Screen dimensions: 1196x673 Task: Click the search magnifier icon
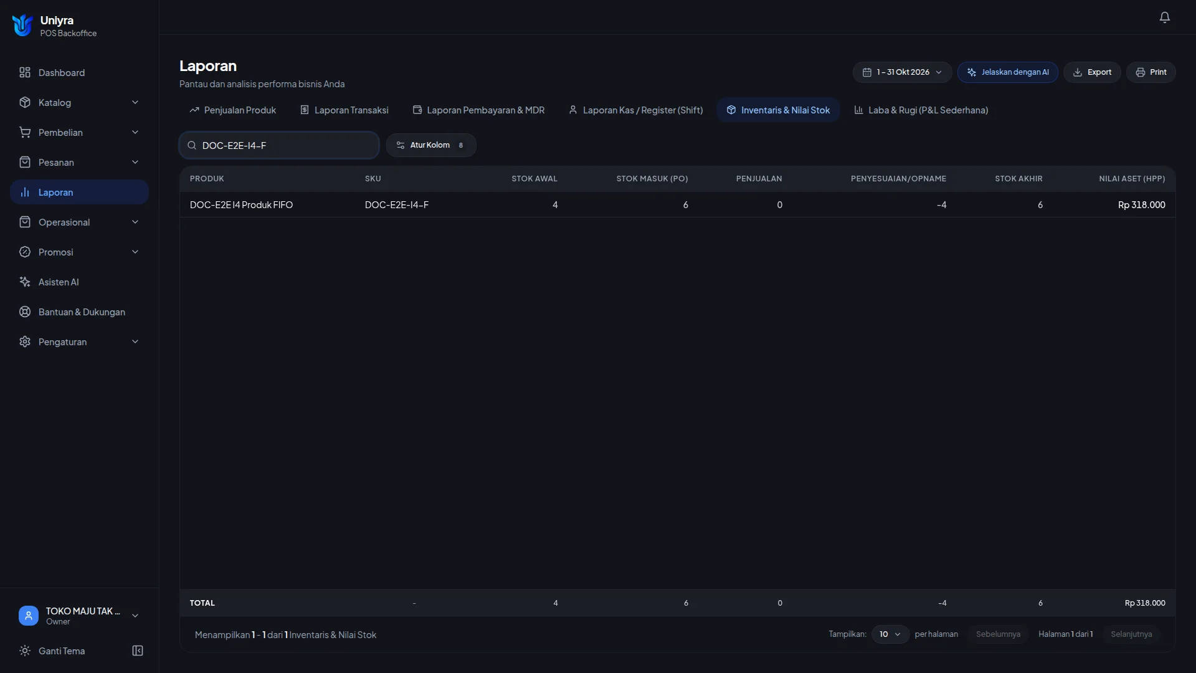click(192, 145)
